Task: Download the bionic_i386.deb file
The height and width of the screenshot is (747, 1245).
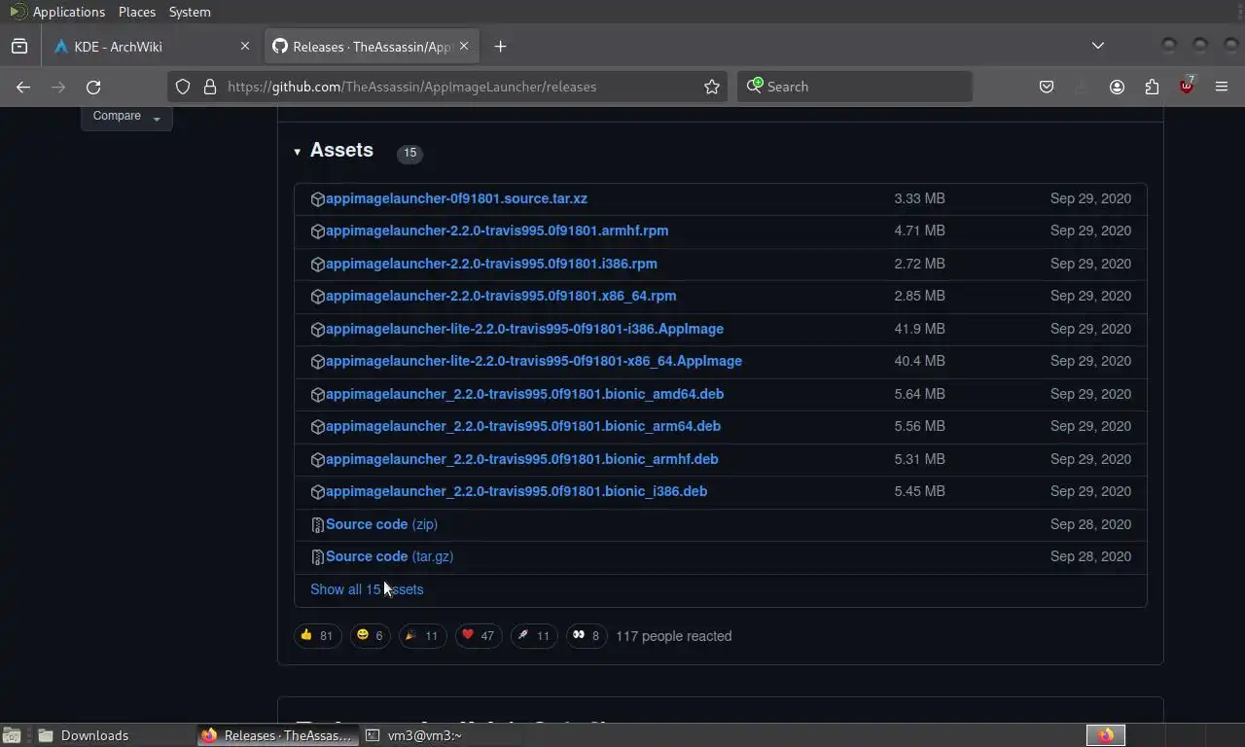Action: (516, 491)
